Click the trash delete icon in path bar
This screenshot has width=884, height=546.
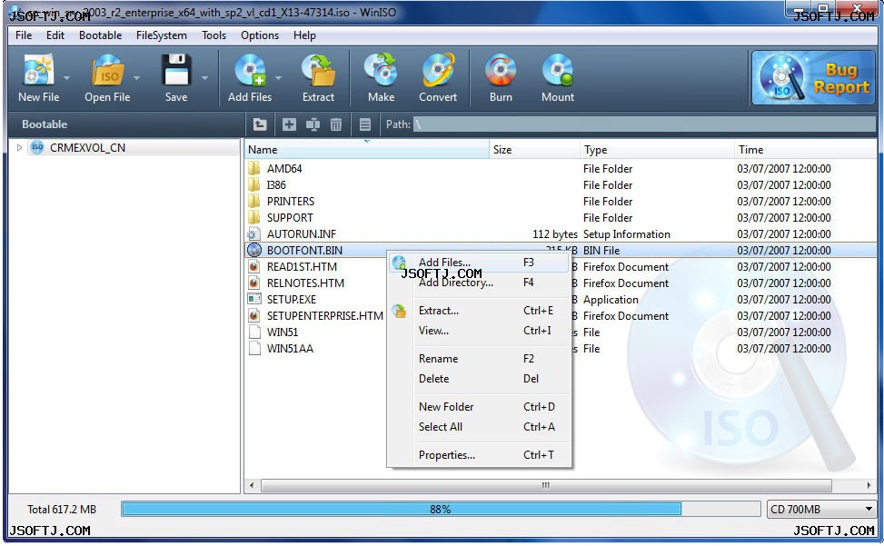point(336,124)
